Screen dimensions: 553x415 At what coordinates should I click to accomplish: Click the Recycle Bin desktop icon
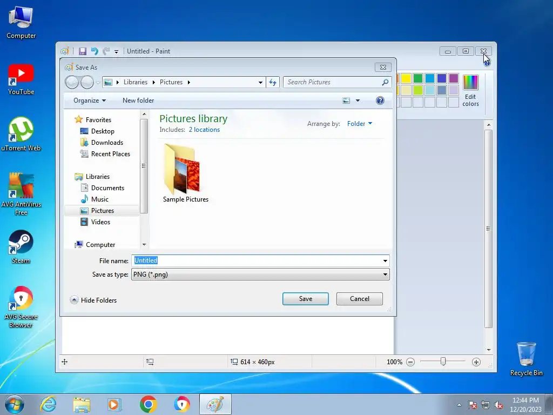(x=526, y=359)
